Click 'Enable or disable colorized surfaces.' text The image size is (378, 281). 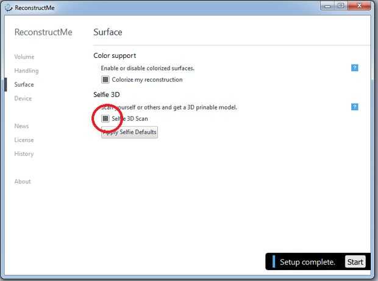148,68
